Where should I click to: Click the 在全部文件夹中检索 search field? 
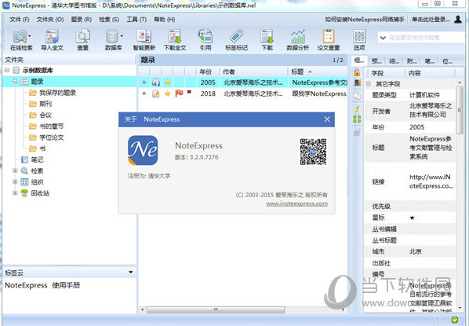point(426,38)
